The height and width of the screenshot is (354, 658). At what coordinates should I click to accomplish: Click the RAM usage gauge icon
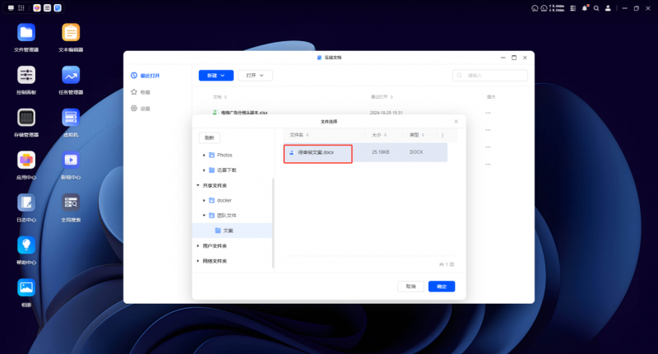click(544, 8)
